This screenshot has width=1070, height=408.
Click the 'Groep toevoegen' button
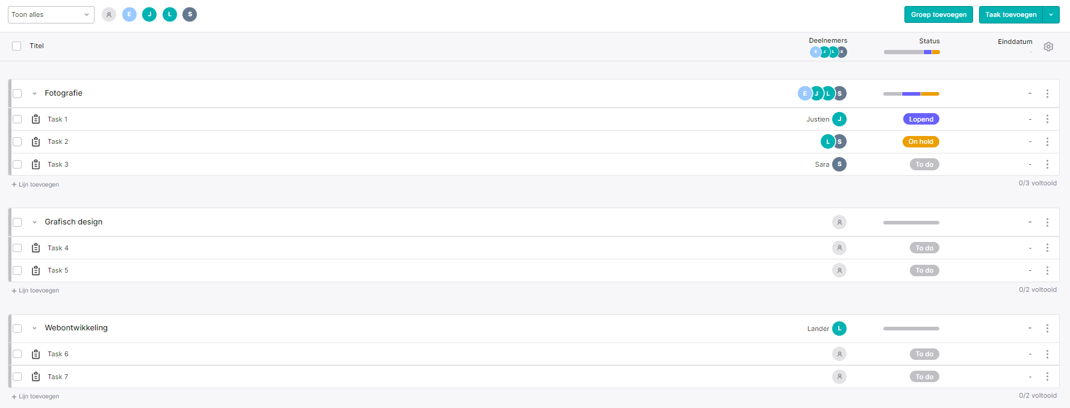coord(939,14)
